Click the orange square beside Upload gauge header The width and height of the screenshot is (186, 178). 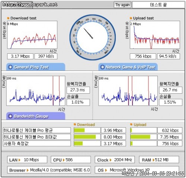click(131, 124)
